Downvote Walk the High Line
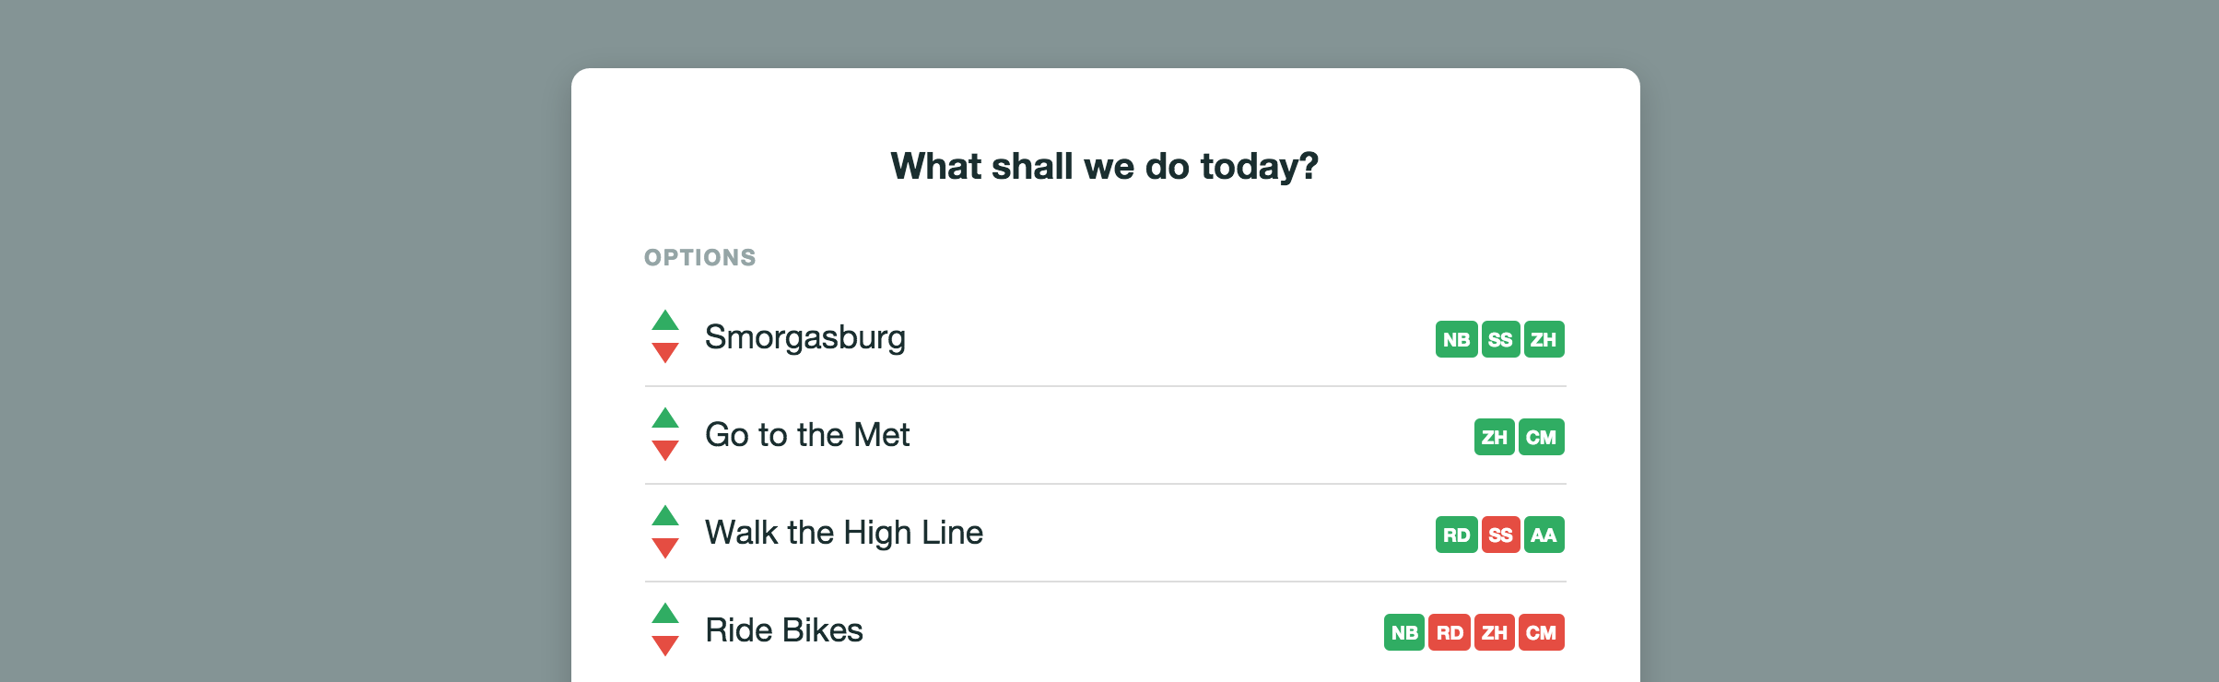The image size is (2219, 682). tap(665, 548)
